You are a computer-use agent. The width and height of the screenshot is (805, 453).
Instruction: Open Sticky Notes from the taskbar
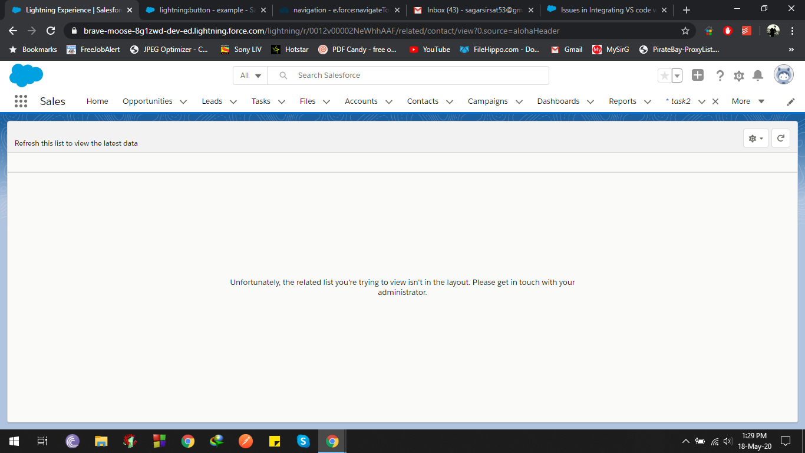pyautogui.click(x=275, y=441)
